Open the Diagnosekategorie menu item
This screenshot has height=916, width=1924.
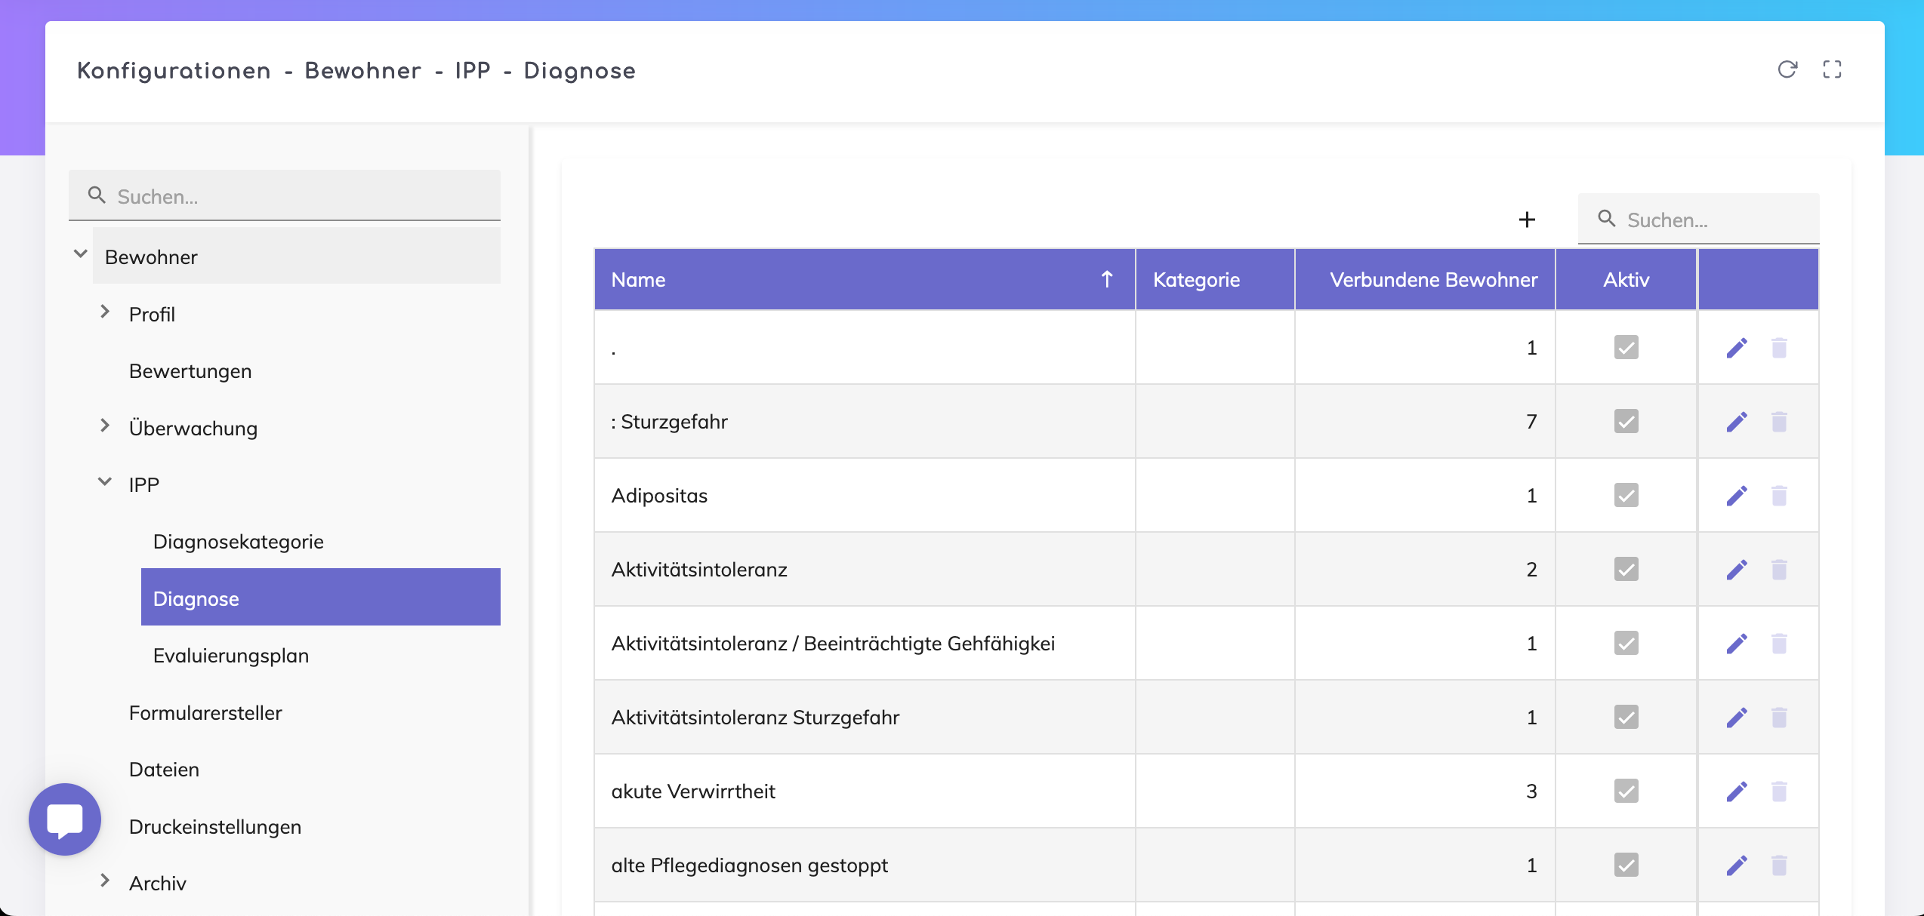tap(238, 542)
